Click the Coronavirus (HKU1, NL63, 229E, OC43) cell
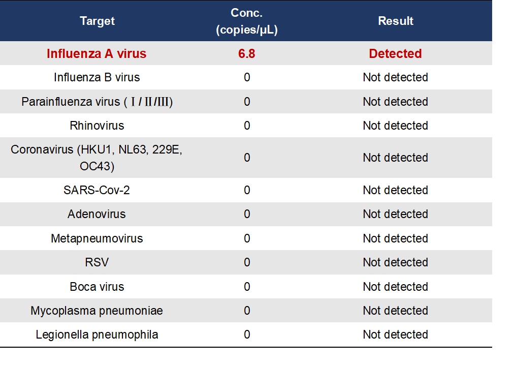 click(x=96, y=158)
